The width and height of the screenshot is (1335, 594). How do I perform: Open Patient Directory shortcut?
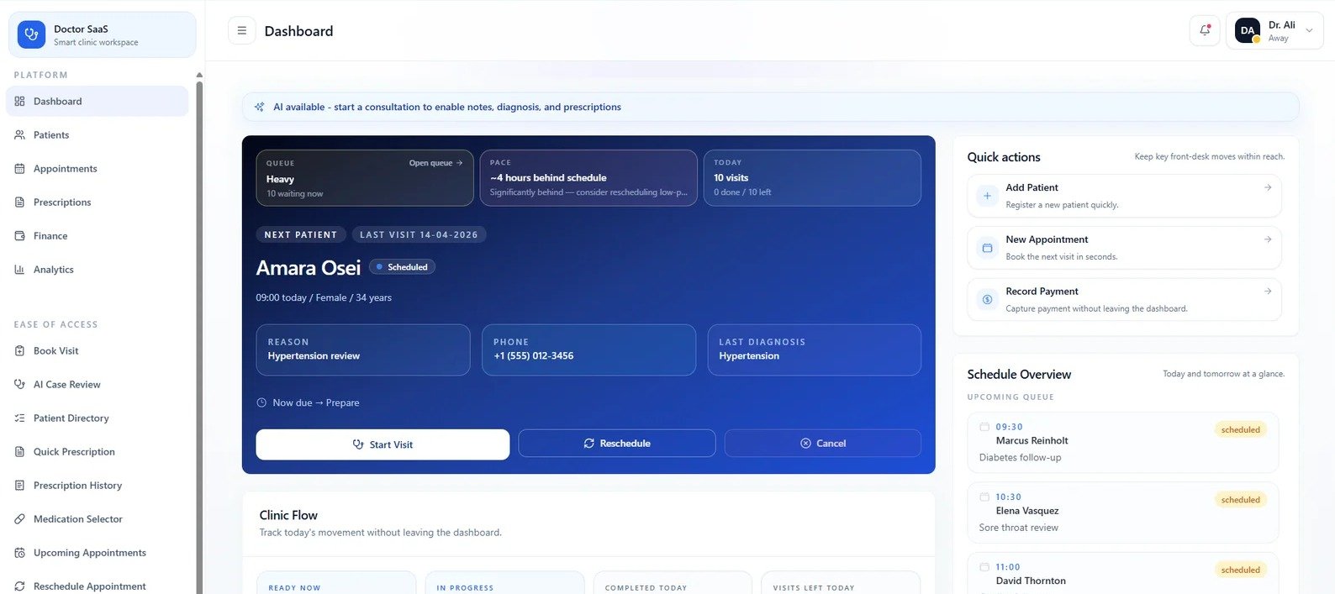pos(98,418)
